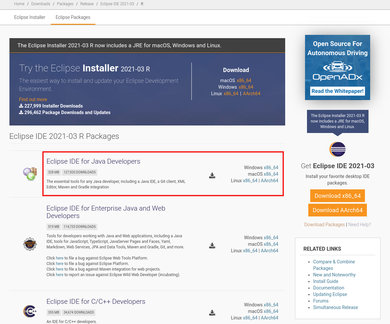Click download icon for Java Developers package

(212, 176)
